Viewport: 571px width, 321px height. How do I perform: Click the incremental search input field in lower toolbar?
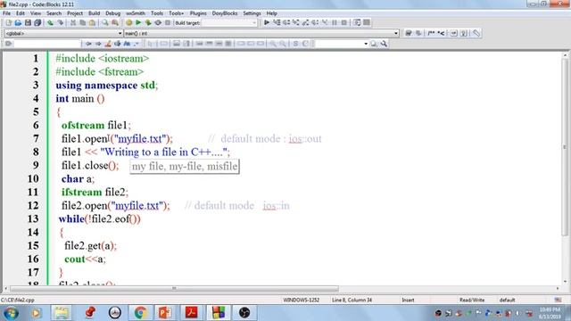point(47,44)
